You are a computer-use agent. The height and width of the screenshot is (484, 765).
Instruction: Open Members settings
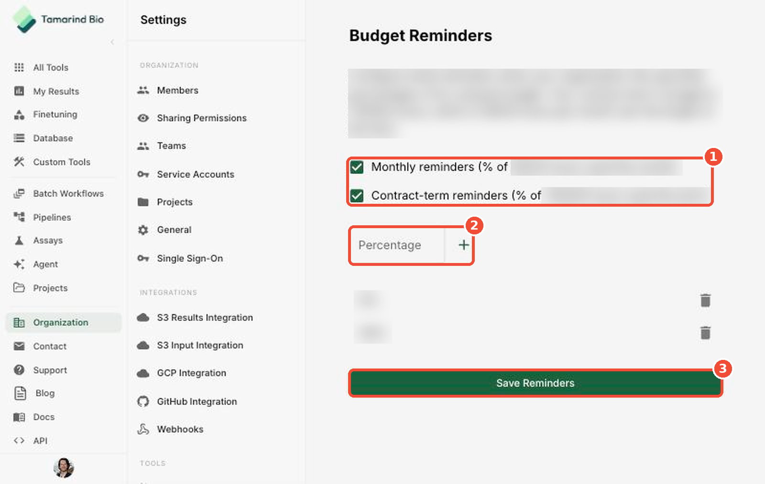pos(177,90)
